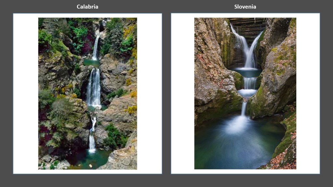The height and width of the screenshot is (187, 333).
Task: Select the Slovenia title text
Action: [245, 7]
